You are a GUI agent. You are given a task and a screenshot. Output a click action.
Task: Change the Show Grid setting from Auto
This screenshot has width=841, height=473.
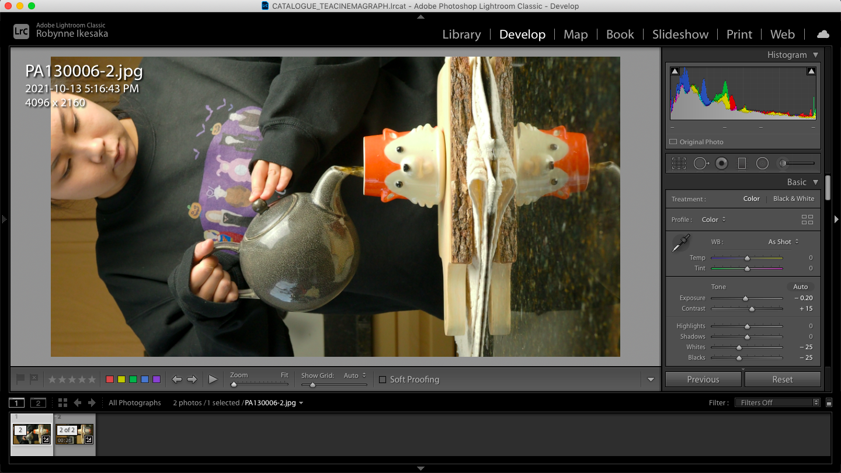point(355,375)
